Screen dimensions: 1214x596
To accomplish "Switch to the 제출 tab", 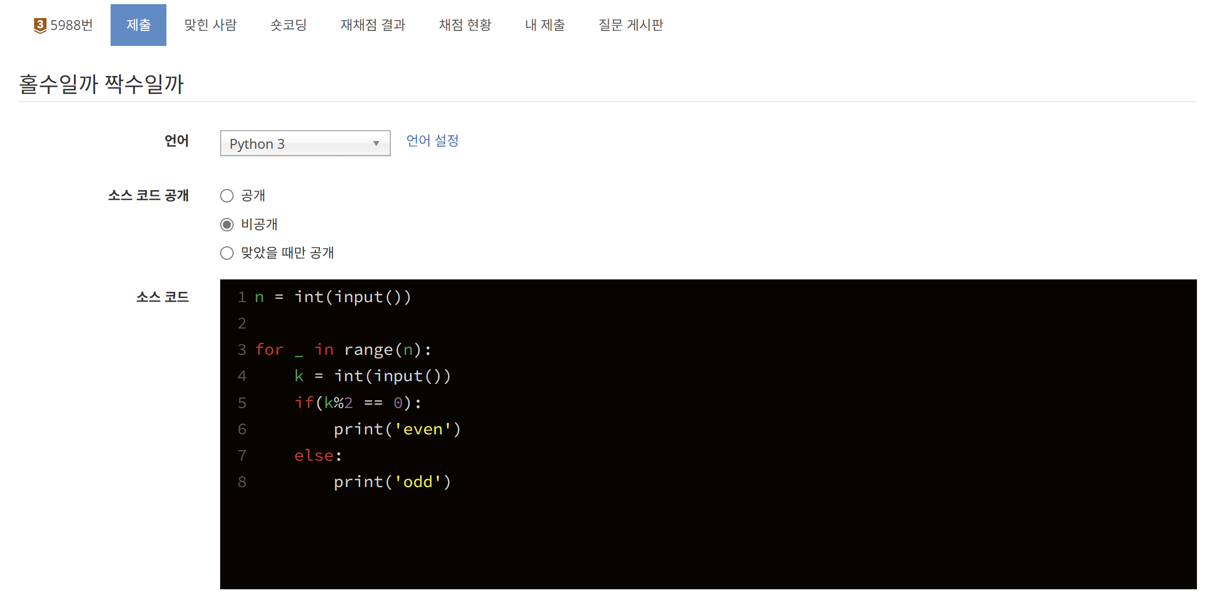I will point(138,25).
